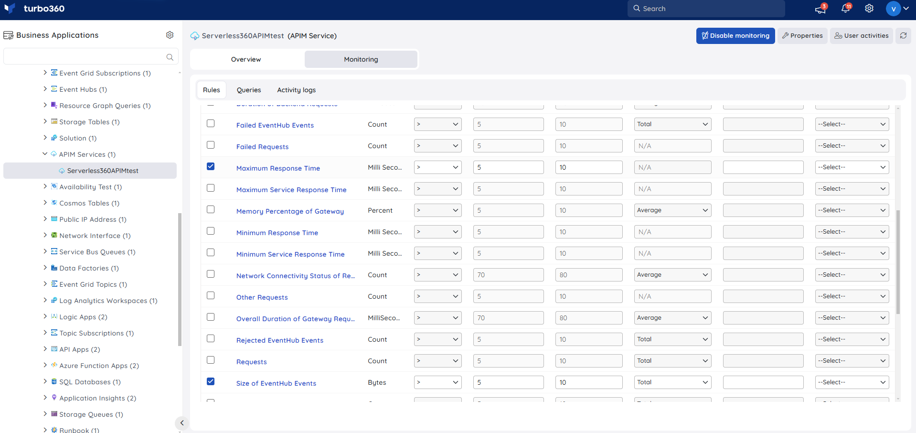Click the Cosmos Tables icon

(x=54, y=203)
